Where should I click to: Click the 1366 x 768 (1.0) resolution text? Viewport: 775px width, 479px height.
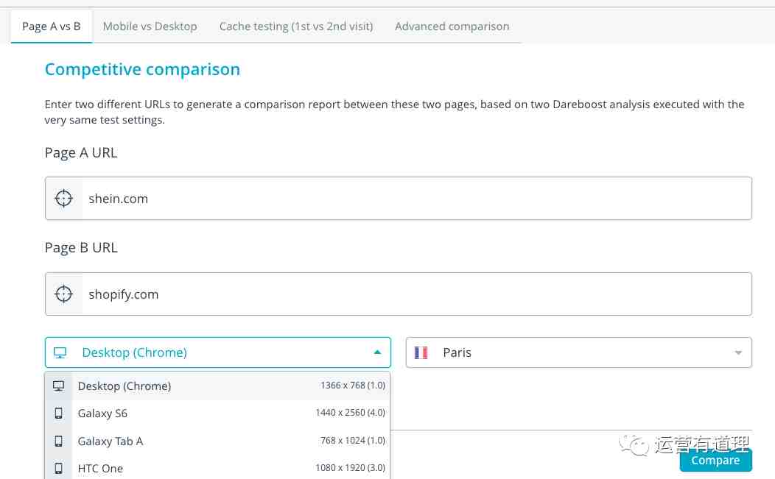coord(352,385)
